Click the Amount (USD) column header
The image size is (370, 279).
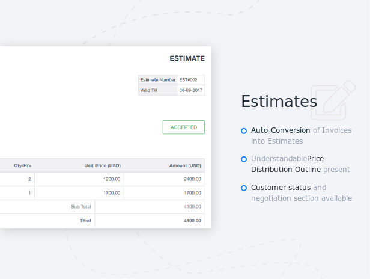[x=185, y=165]
